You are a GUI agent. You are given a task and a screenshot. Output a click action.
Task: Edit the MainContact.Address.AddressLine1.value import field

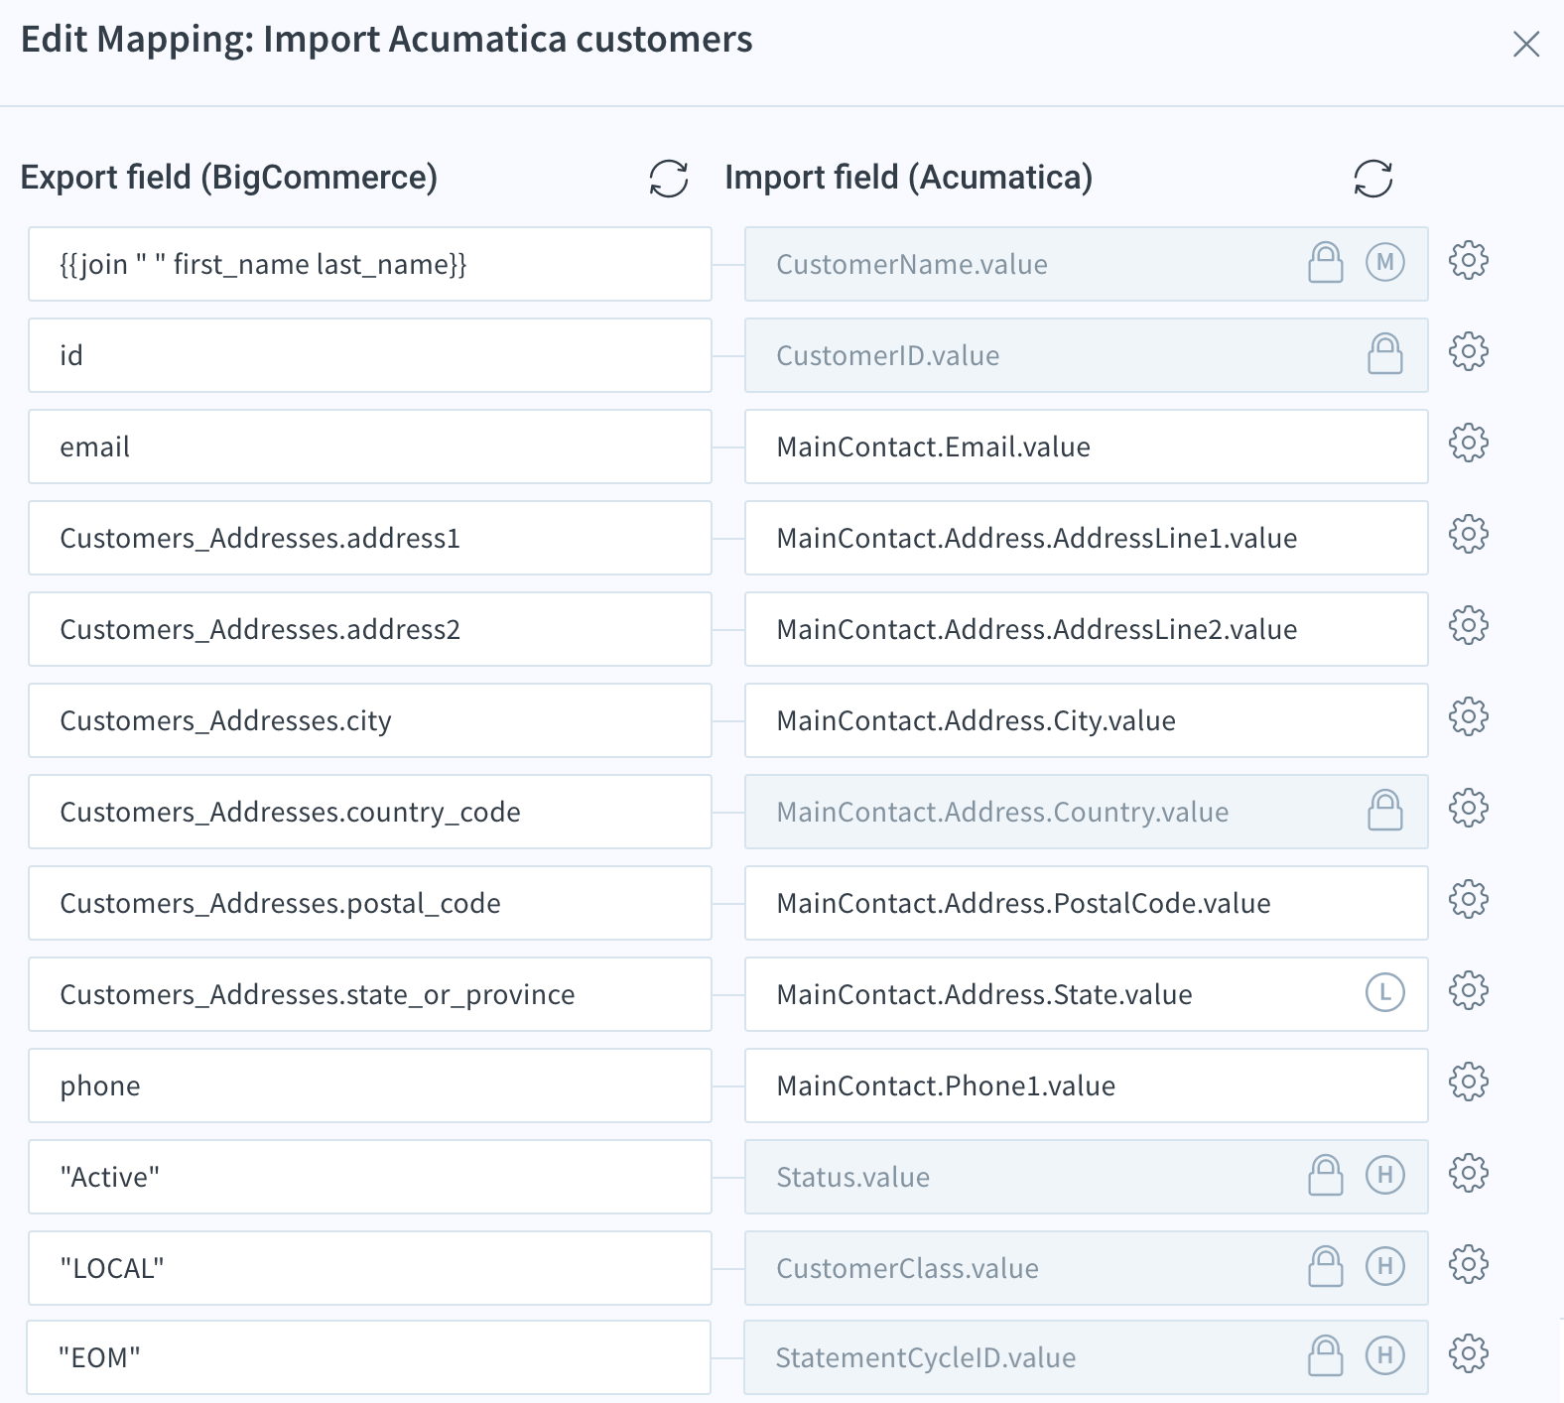(x=1087, y=538)
